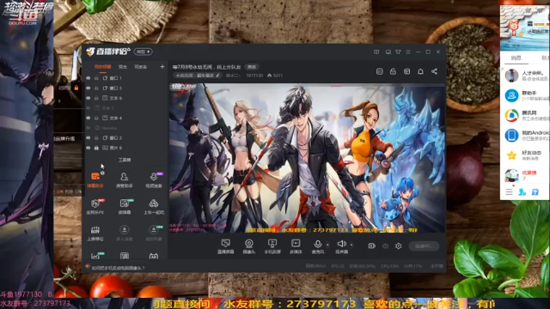Add a 手机投屏 phone mirroring source

pyautogui.click(x=272, y=246)
